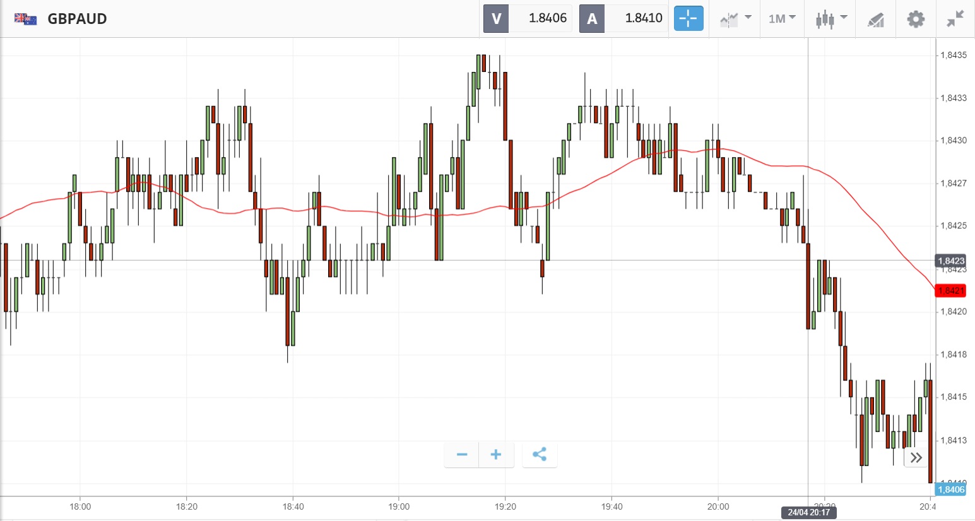Click the V sell price 1.8406
Viewport: 975px width, 521px height.
pyautogui.click(x=547, y=18)
